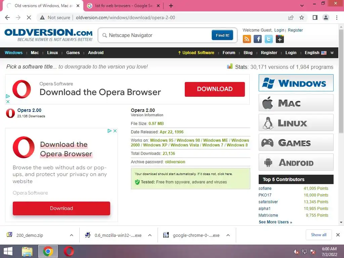This screenshot has width=344, height=258.
Task: Click the browser back arrow
Action: point(7,17)
